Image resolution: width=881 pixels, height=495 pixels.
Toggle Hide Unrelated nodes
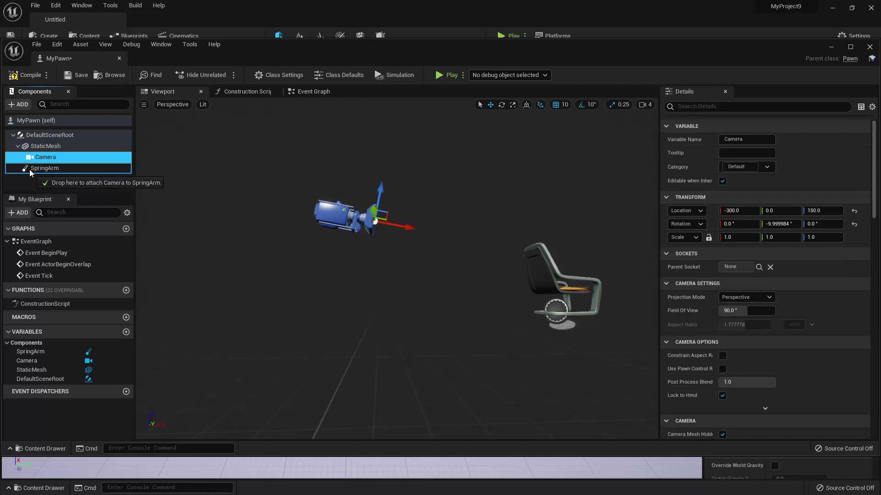coord(201,75)
